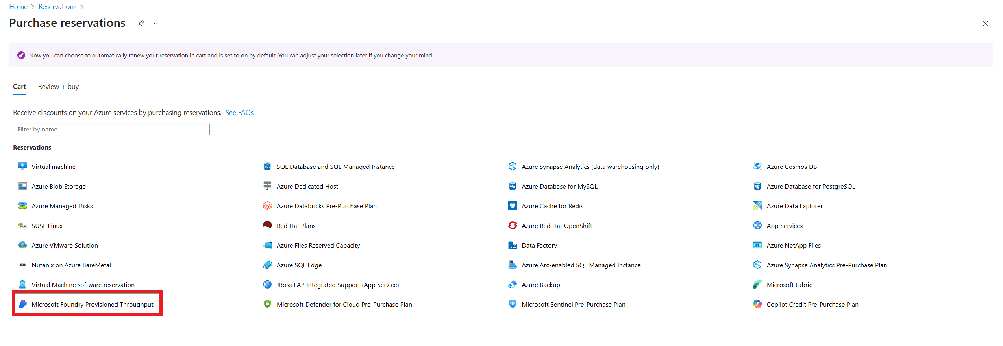
Task: Click the Virtual machine reservation icon
Action: 22,166
